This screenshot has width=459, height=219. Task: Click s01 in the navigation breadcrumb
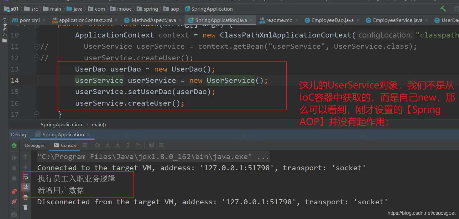pyautogui.click(x=12, y=9)
